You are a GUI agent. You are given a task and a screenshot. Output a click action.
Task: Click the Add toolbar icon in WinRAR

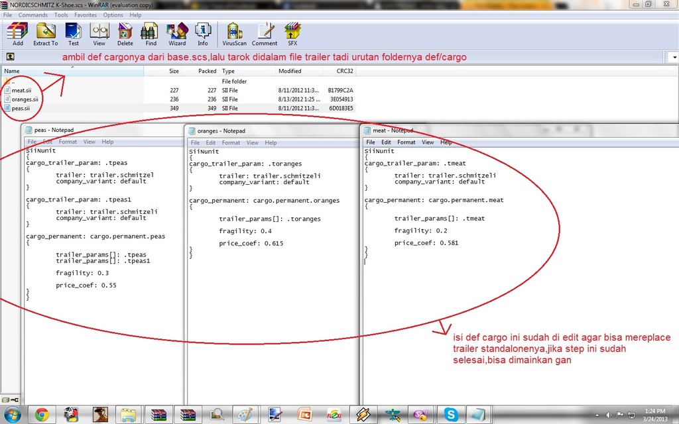click(17, 33)
